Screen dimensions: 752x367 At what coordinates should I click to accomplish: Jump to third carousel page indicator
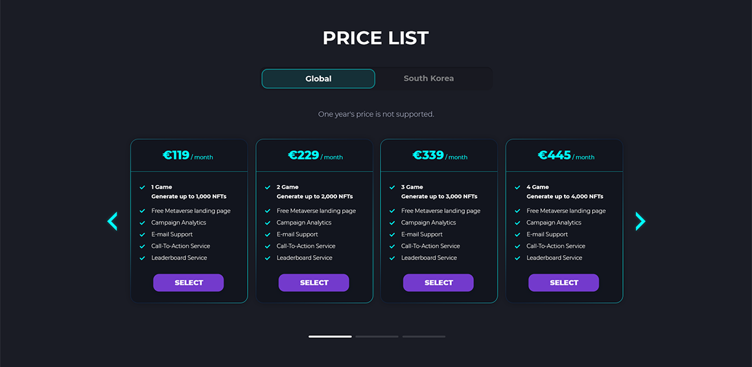423,337
